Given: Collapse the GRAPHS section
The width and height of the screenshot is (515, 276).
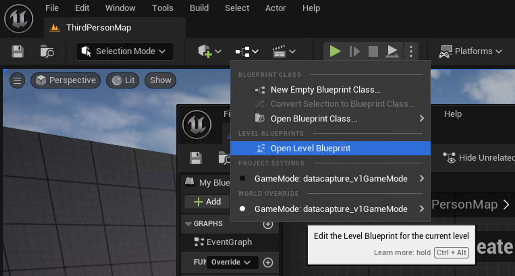Looking at the screenshot, I should pyautogui.click(x=188, y=224).
